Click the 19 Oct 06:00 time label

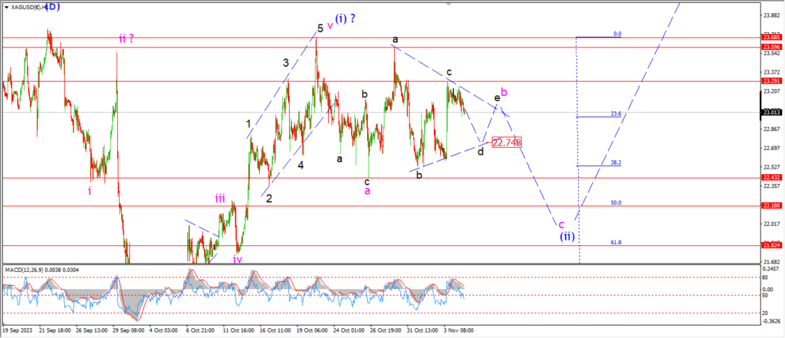pyautogui.click(x=311, y=330)
